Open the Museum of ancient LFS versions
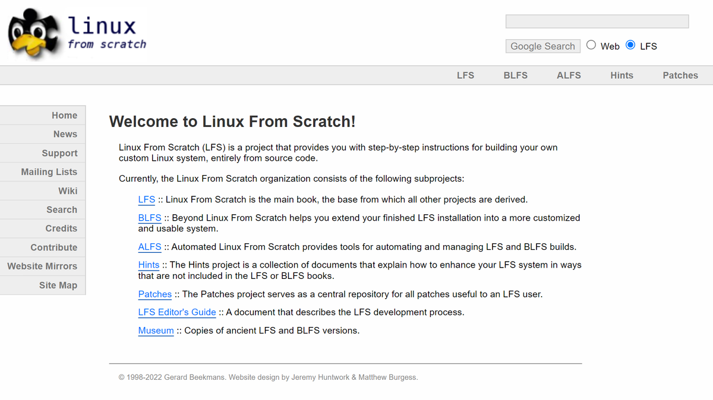Screen dimensions: 713x400 (156, 331)
